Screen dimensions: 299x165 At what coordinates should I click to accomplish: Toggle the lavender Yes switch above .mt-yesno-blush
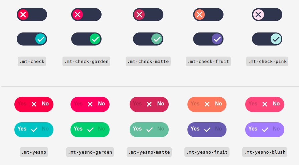click(265, 130)
